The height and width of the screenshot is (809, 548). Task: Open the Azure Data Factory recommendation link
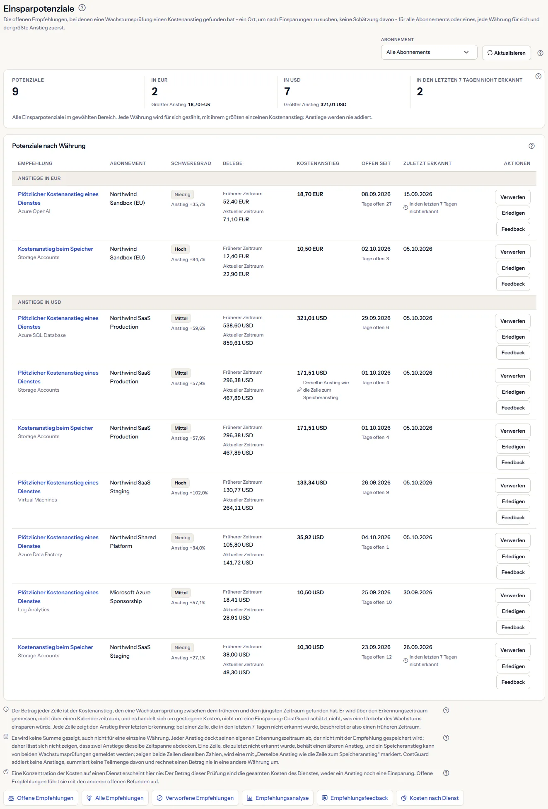58,542
